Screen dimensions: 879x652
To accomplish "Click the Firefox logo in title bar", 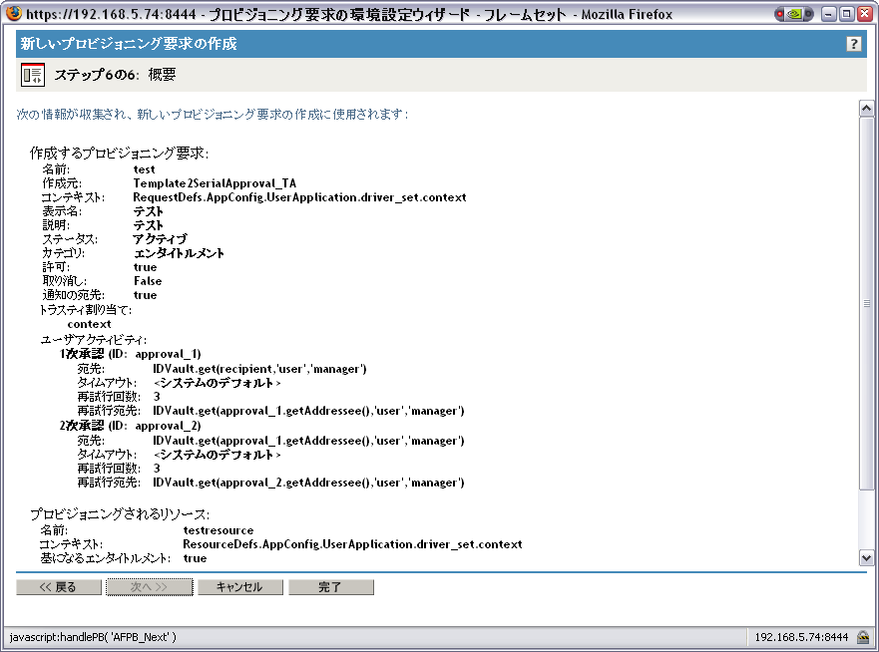I will (13, 13).
